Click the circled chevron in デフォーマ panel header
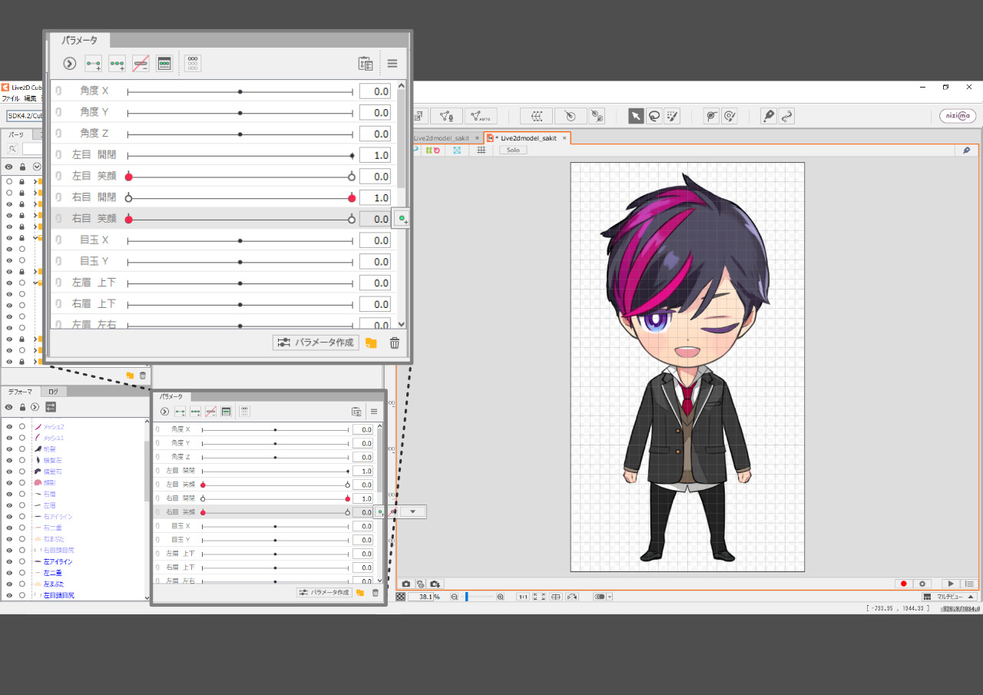 (35, 407)
